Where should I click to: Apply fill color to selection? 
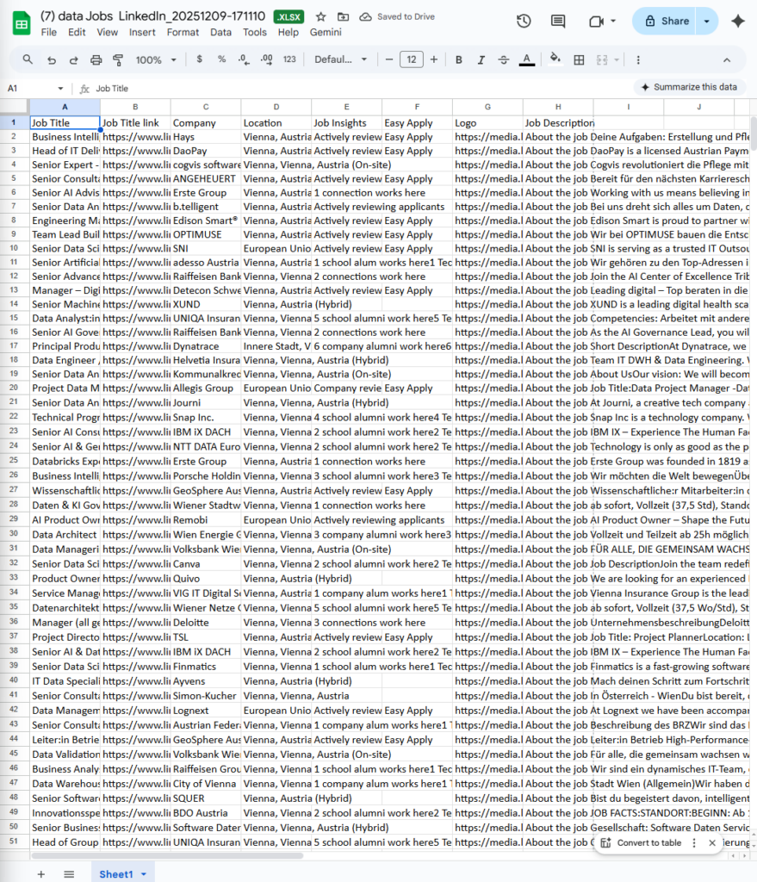554,59
